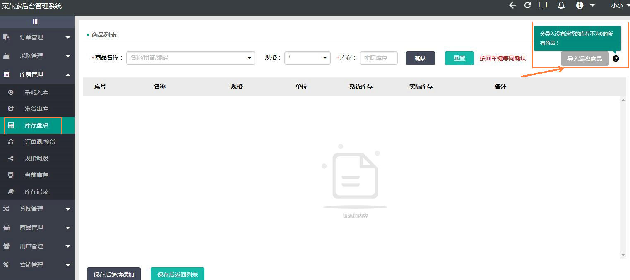This screenshot has height=280, width=630.
Task: Open the notification bell icon
Action: 561,5
